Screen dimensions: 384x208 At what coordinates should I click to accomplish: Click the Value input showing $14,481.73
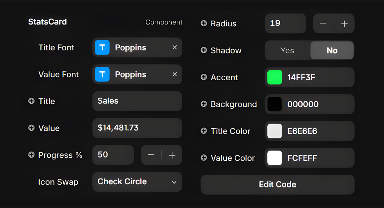click(137, 128)
